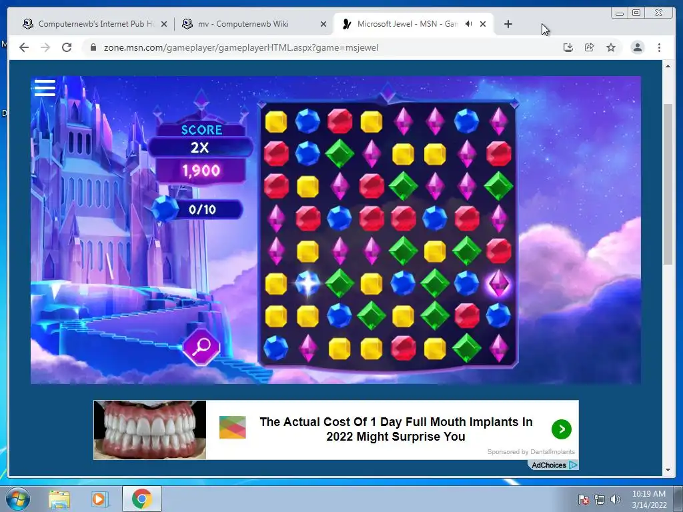The height and width of the screenshot is (512, 683).
Task: Click the zone.msn.com address bar
Action: click(240, 47)
